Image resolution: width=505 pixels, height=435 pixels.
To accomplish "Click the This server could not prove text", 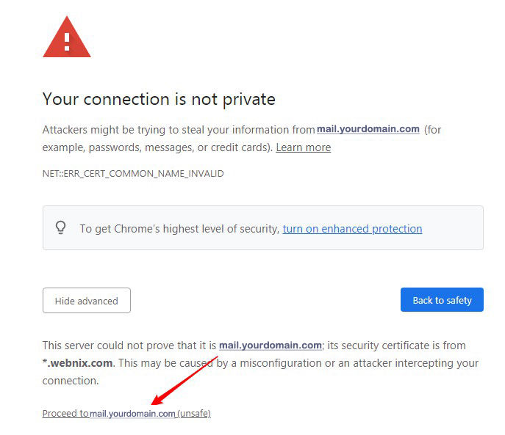I will tap(129, 346).
